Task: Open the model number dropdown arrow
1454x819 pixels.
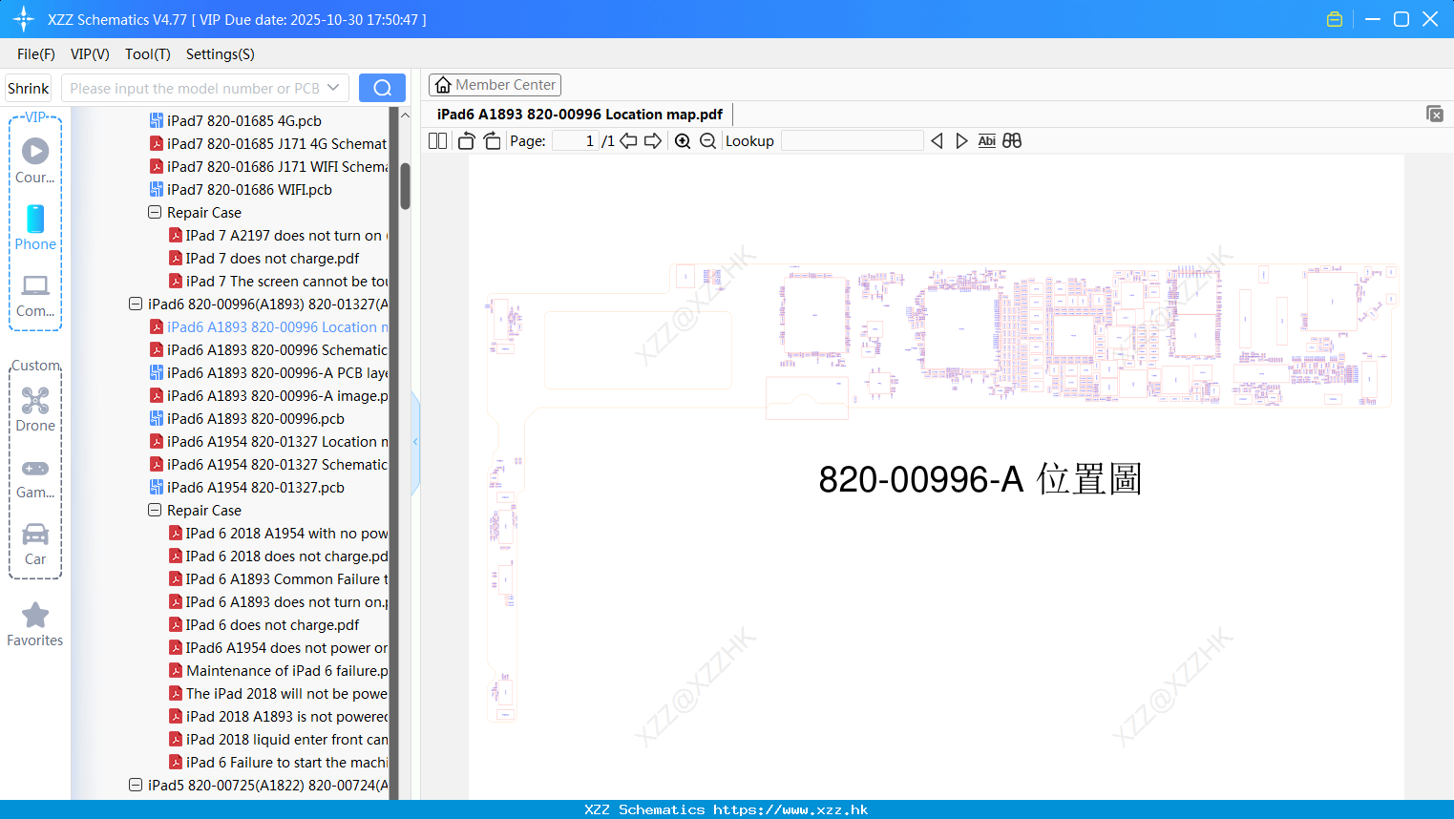Action: (x=333, y=88)
